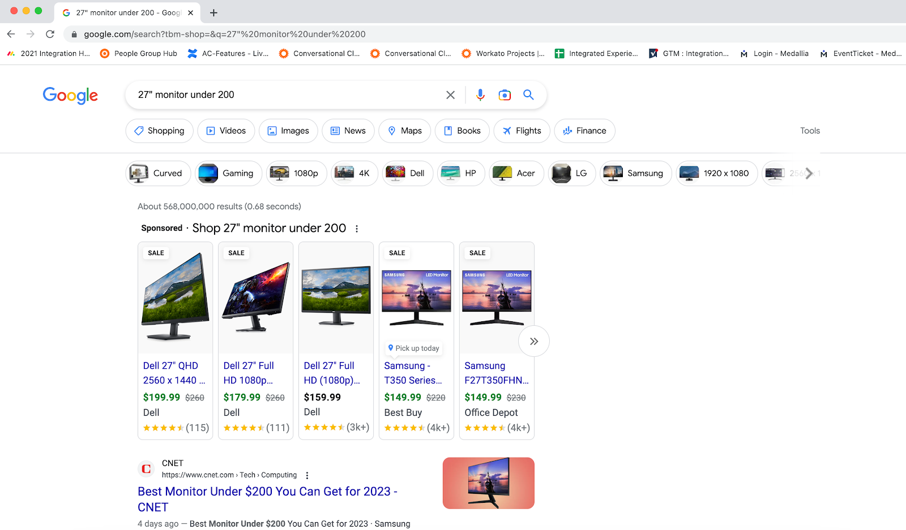
Task: Filter results by LG brand chip
Action: 571,173
